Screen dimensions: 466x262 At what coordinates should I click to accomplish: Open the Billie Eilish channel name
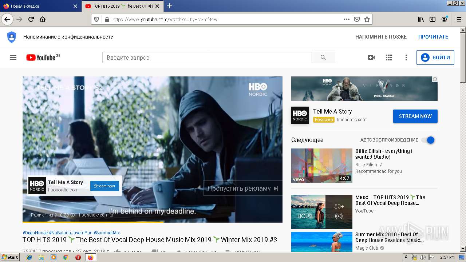point(366,164)
